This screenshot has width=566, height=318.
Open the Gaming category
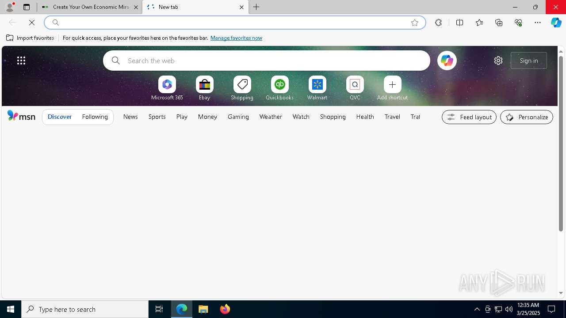(238, 117)
